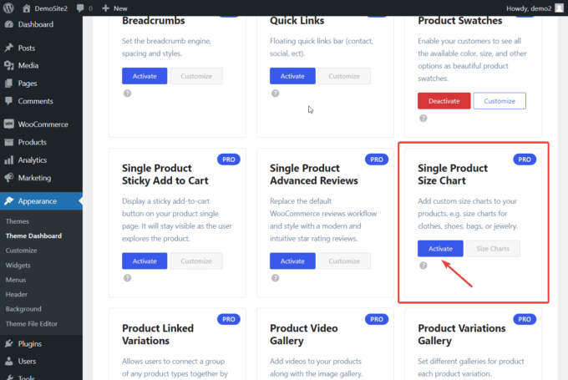The height and width of the screenshot is (380, 568).
Task: Click the WooCommerce icon in sidebar
Action: (9, 124)
